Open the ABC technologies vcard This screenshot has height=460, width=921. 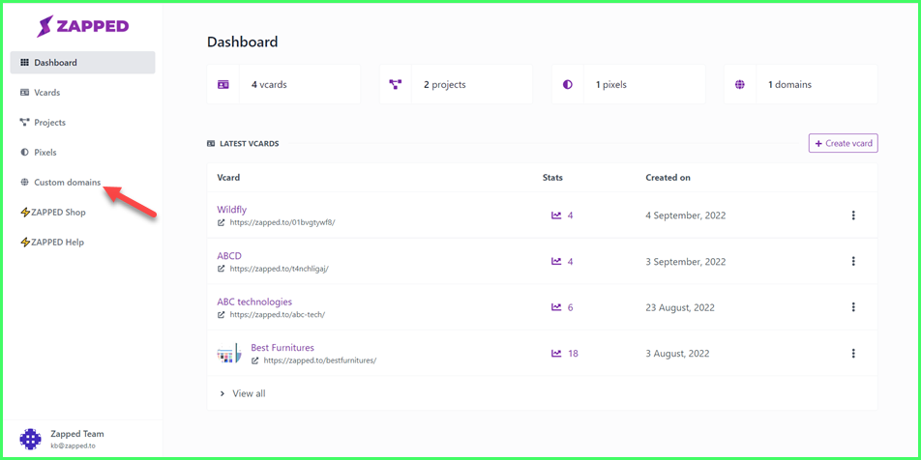click(254, 302)
